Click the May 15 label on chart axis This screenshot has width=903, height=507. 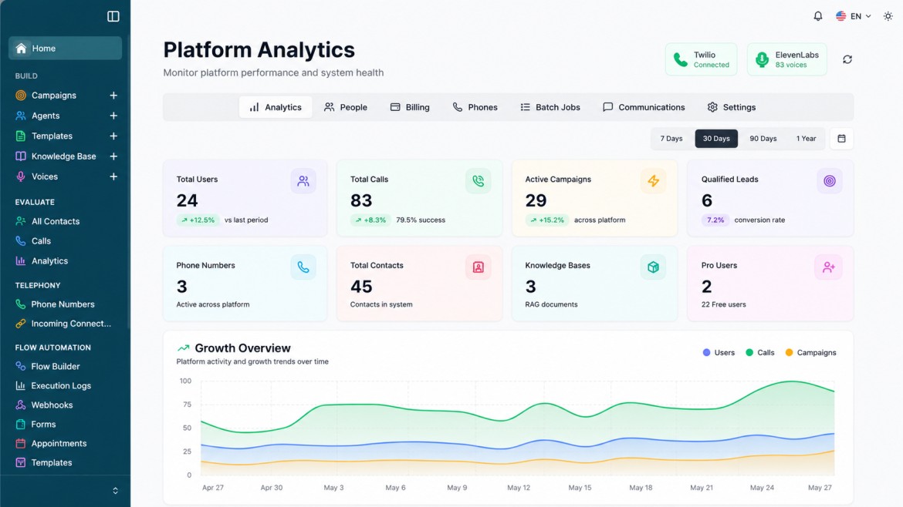click(x=580, y=488)
